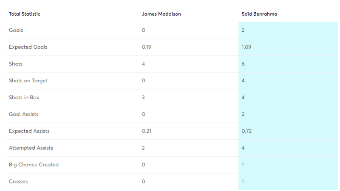340x191 pixels.
Task: Click Maddison's Shots in Box value 3
Action: pos(143,98)
